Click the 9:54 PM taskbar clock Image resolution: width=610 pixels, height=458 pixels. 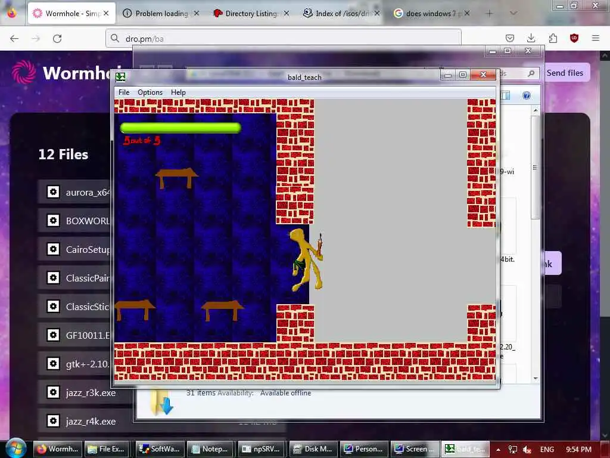click(x=578, y=450)
